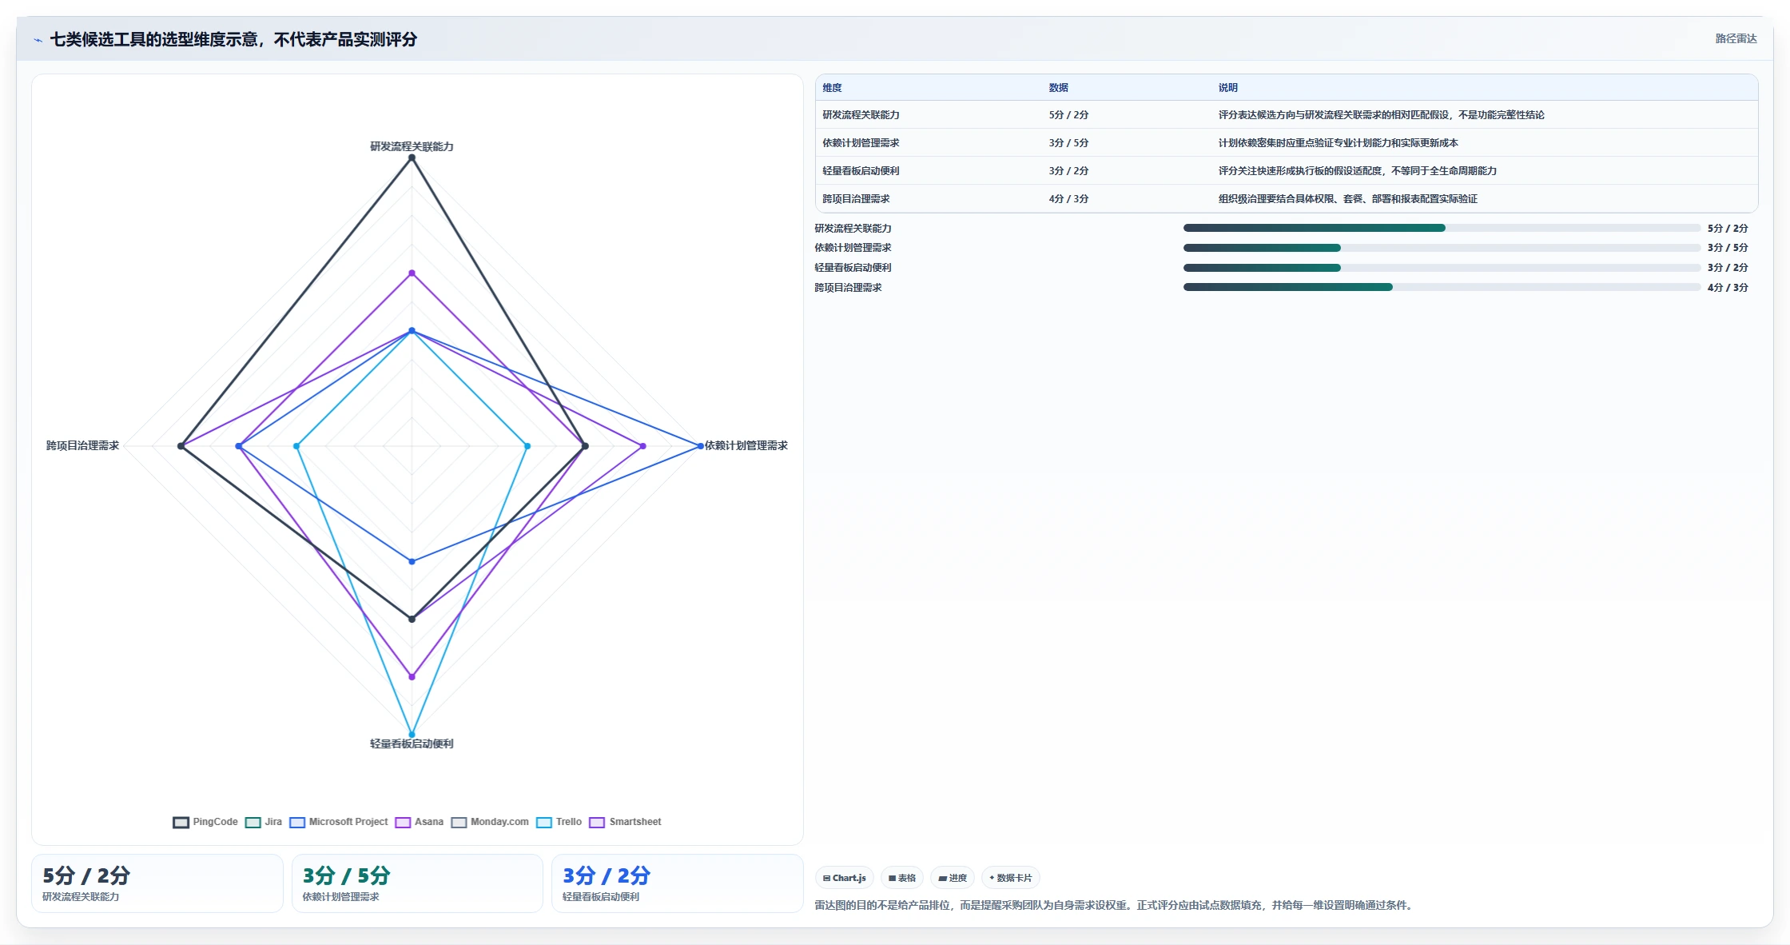
Task: Click the 研发流程关联能力 progress bar
Action: click(1442, 229)
